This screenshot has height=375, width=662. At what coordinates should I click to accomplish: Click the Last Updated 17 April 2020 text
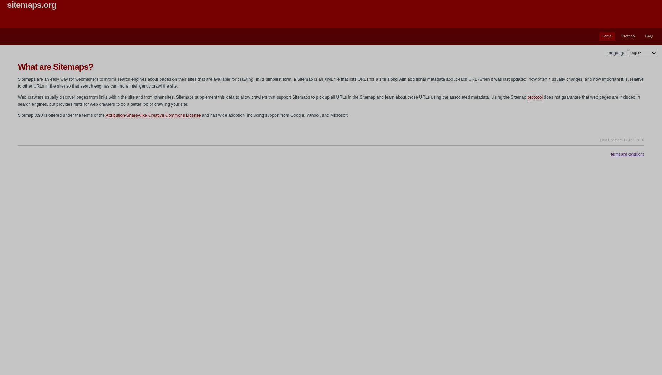coord(622,140)
